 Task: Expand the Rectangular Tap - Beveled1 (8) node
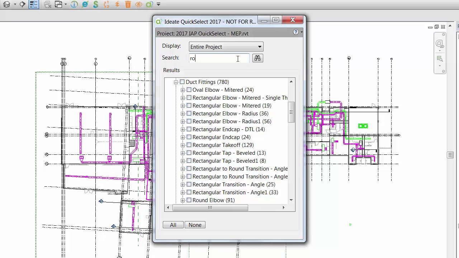(183, 161)
